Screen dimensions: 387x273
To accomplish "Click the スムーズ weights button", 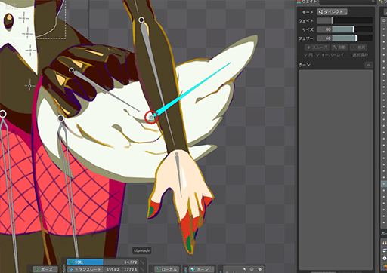I will click(x=317, y=47).
